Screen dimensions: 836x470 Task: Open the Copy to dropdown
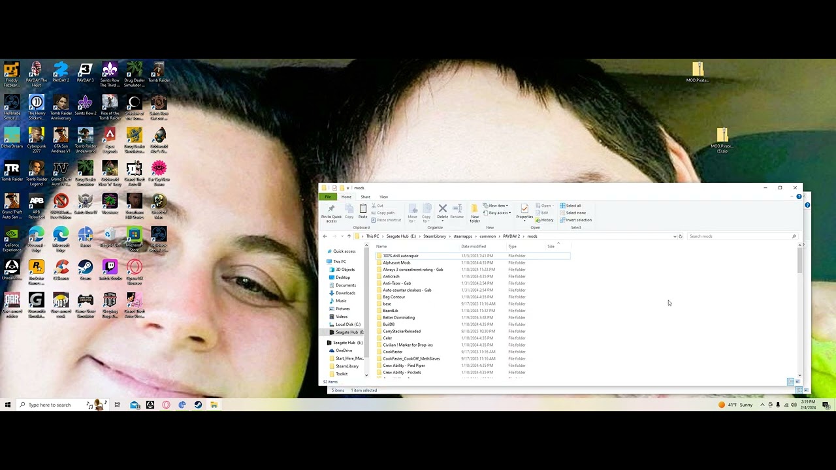[426, 213]
